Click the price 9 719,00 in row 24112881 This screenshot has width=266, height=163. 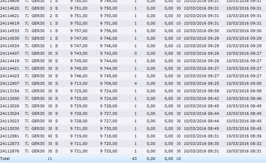coord(79,136)
